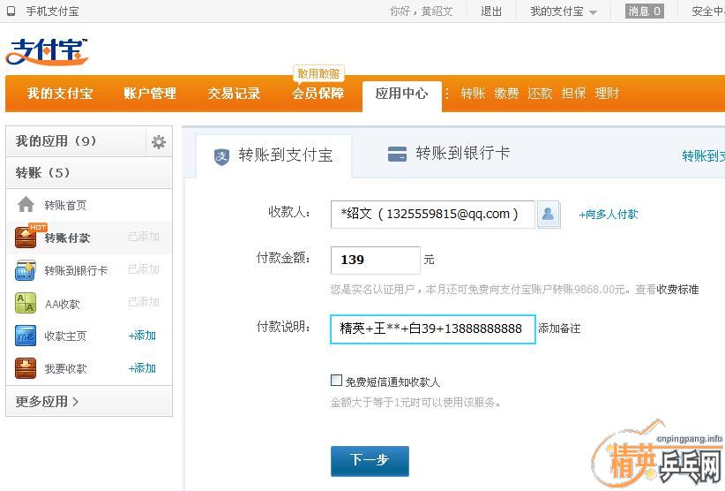Click the Alipay logo
725x491 pixels.
point(47,51)
